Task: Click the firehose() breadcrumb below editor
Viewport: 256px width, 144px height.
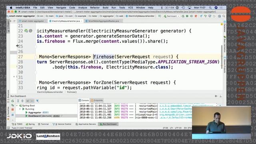Action: click(72, 92)
